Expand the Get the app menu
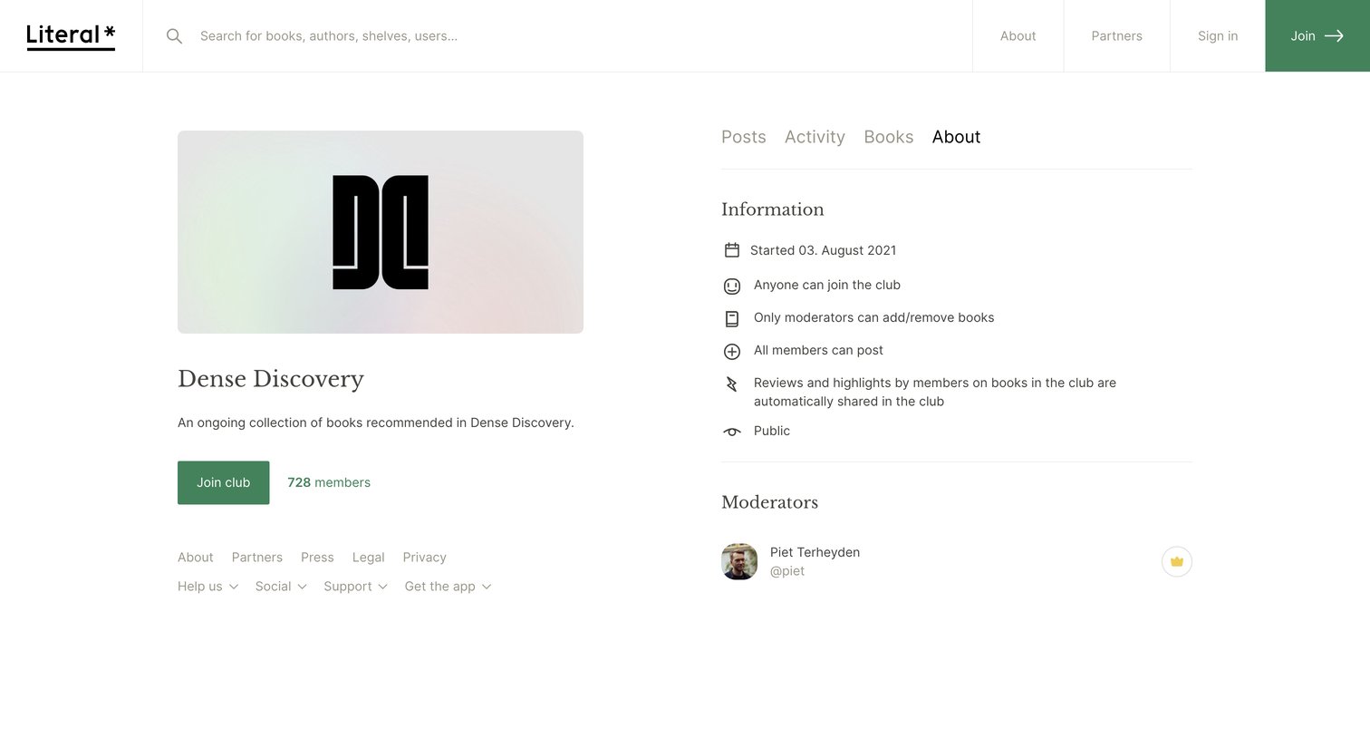The height and width of the screenshot is (738, 1370). pyautogui.click(x=449, y=587)
